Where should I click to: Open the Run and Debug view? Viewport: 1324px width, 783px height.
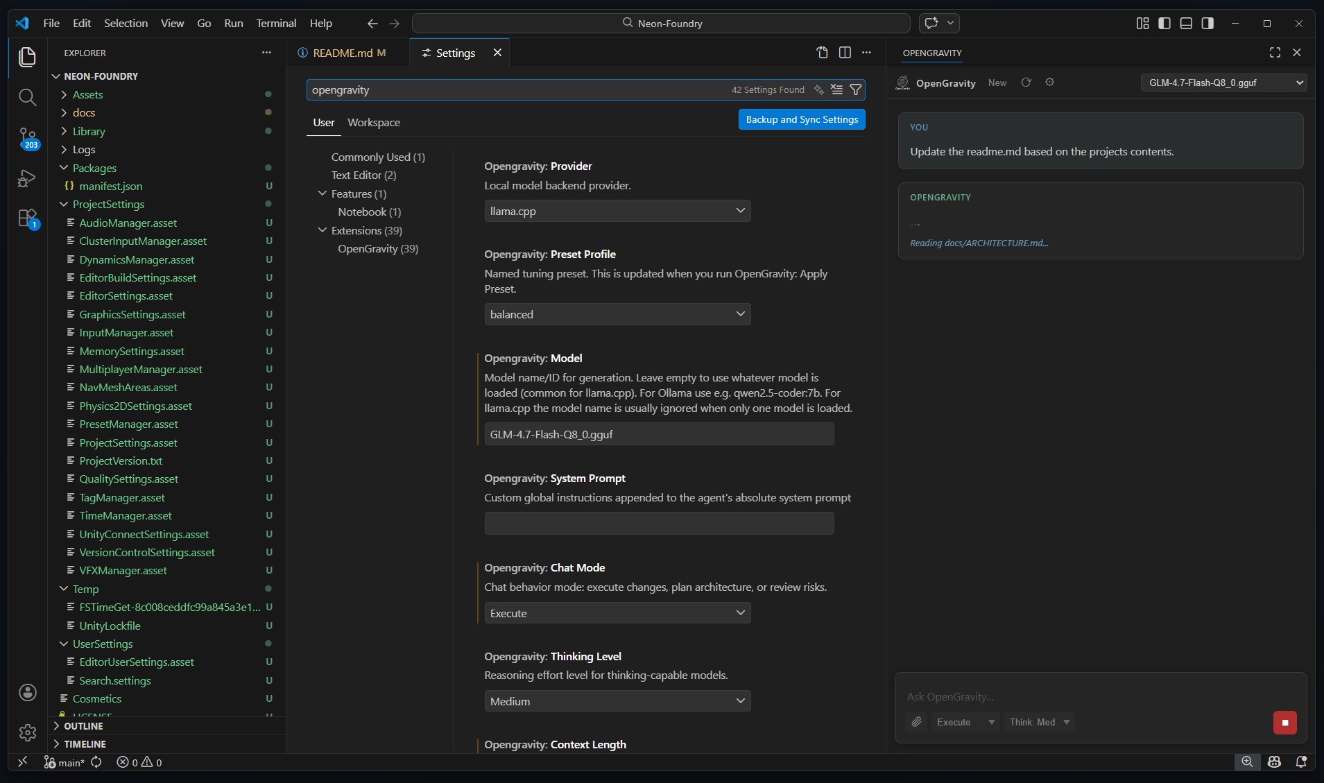27,178
